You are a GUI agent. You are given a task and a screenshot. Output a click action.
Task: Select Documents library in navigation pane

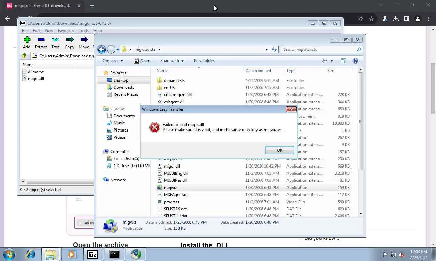click(x=124, y=116)
